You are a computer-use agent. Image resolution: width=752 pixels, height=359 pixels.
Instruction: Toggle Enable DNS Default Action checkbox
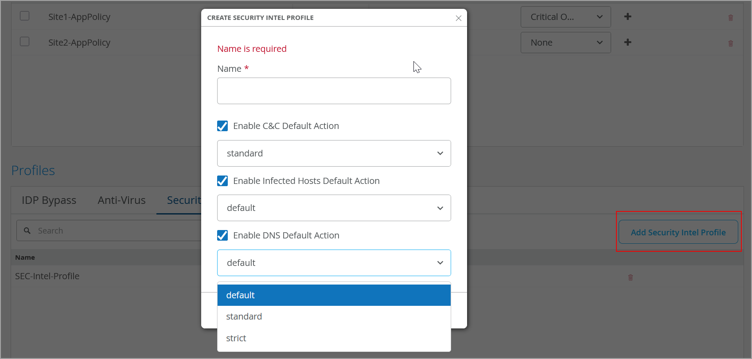coord(222,235)
